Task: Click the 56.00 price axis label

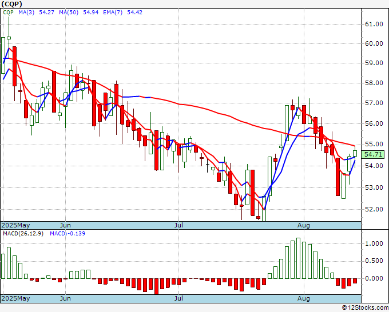Action: point(374,123)
